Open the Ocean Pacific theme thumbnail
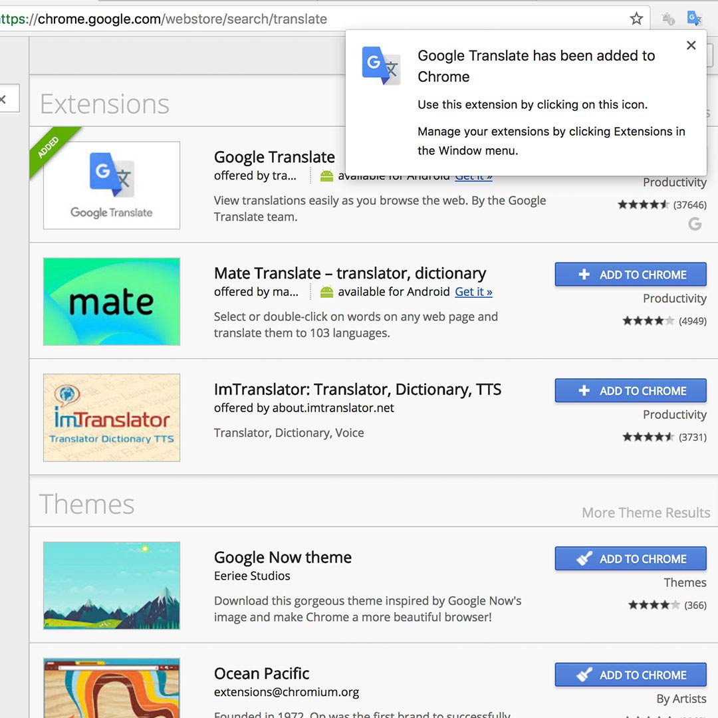The width and height of the screenshot is (718, 718). coord(112,688)
